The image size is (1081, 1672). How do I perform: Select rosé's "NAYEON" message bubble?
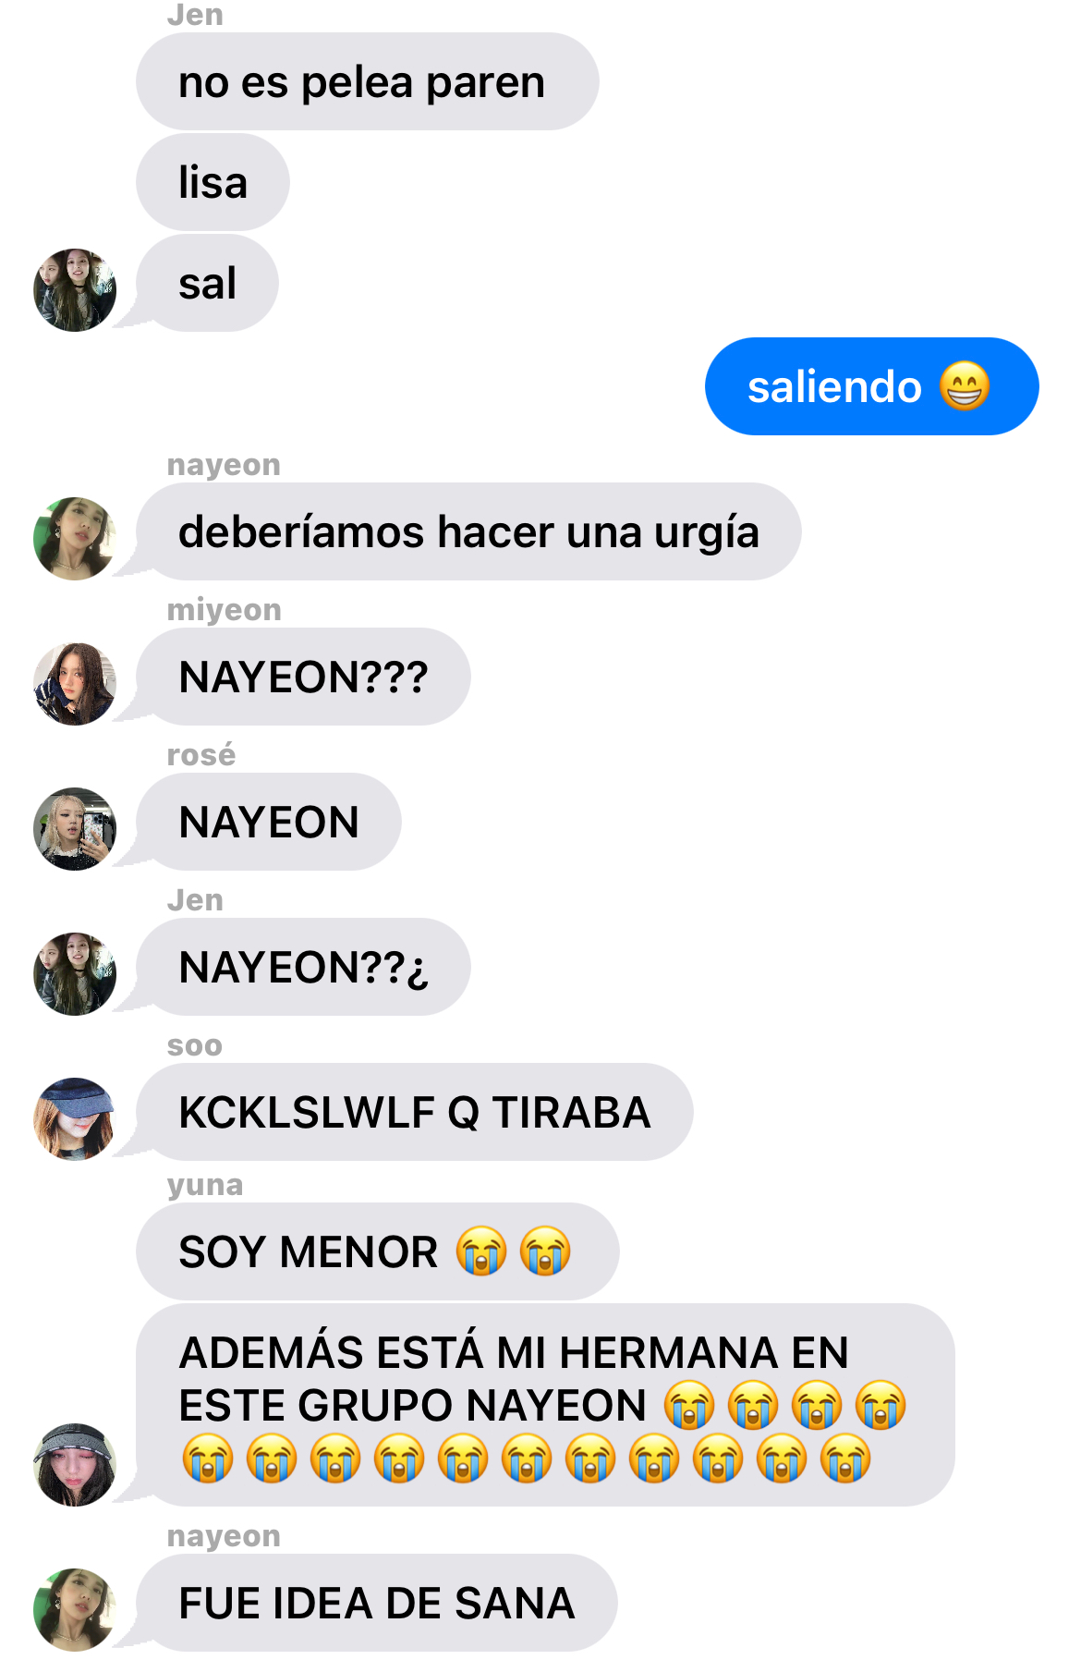click(269, 822)
